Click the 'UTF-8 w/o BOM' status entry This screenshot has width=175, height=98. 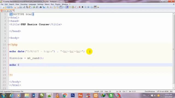click(x=162, y=91)
